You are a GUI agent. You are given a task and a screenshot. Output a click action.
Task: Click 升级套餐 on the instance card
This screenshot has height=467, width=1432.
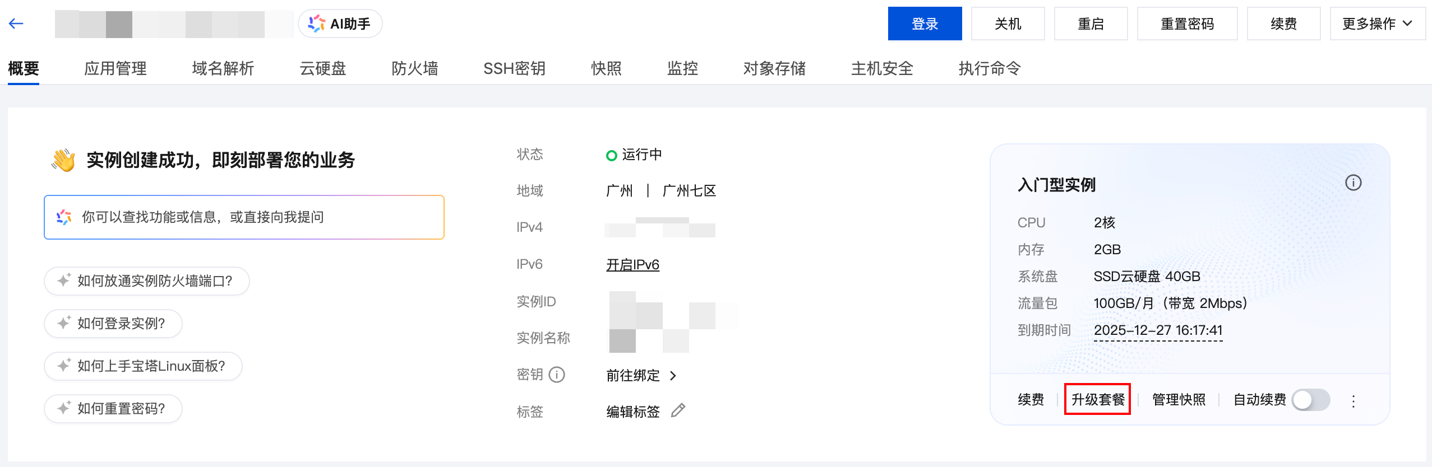click(x=1097, y=399)
